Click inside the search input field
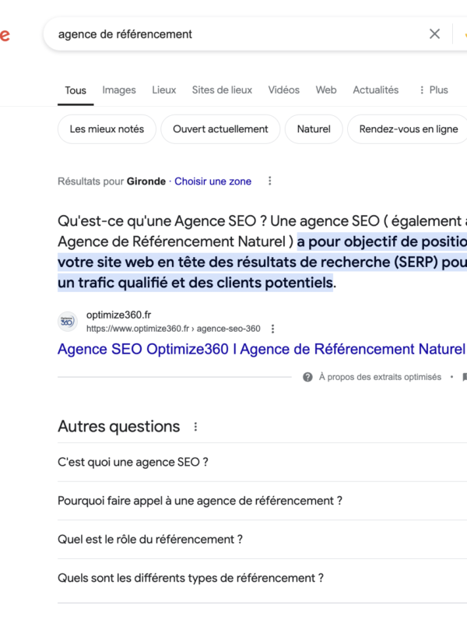Viewport: 467px width, 623px height. [x=233, y=34]
